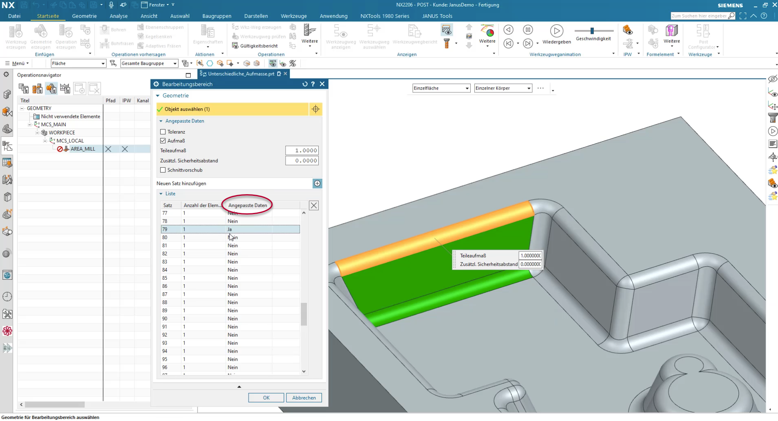Open the Gesamte Baugruppe dropdown
This screenshot has height=421, width=778.
149,64
